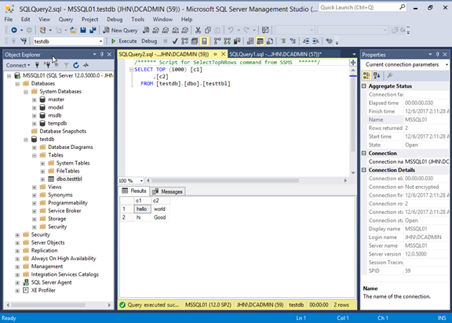Click the navigate back arrow icon
Screen dimensions: 452x323
click(x=14, y=30)
